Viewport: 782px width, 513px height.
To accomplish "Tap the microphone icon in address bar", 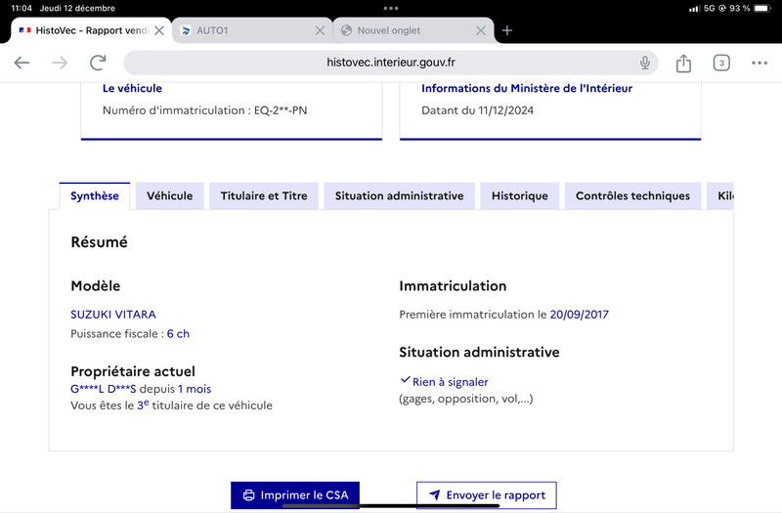I will coord(645,63).
